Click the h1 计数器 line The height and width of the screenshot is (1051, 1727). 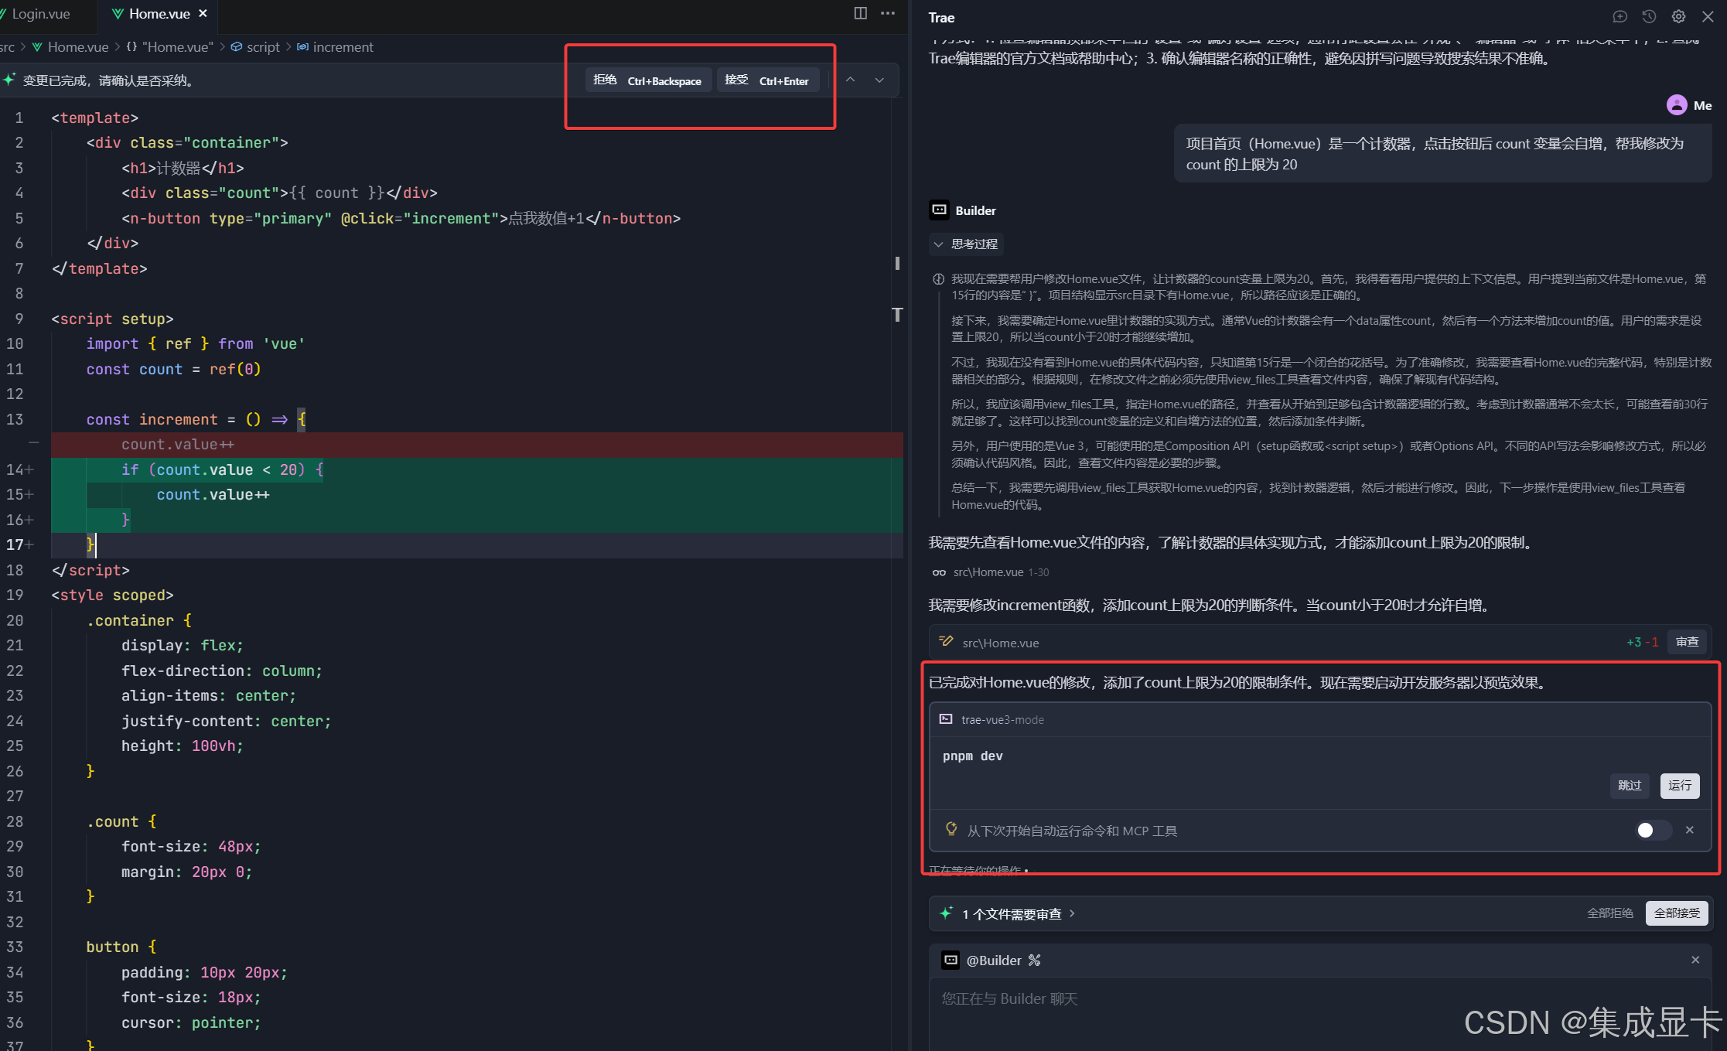point(183,169)
